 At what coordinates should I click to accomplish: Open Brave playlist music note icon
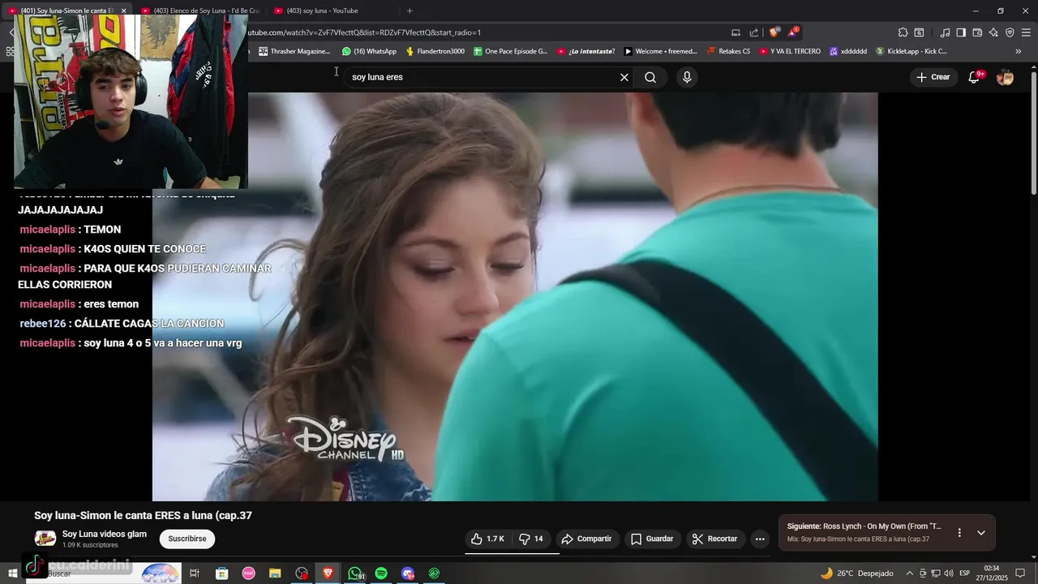point(945,32)
